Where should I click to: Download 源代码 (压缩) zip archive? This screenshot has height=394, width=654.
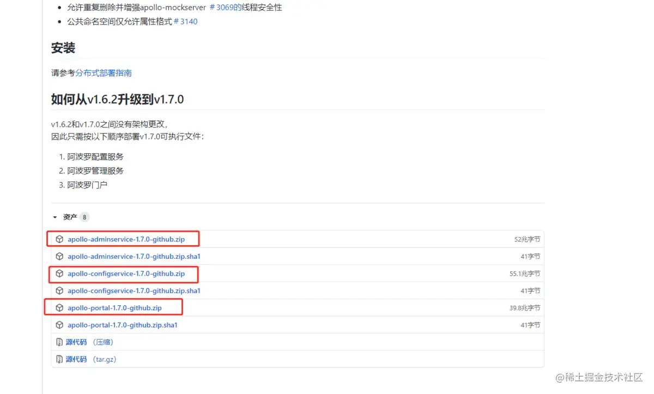tap(89, 342)
